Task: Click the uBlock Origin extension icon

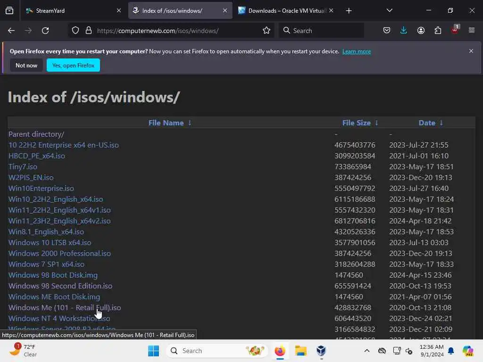Action: pyautogui.click(x=455, y=30)
